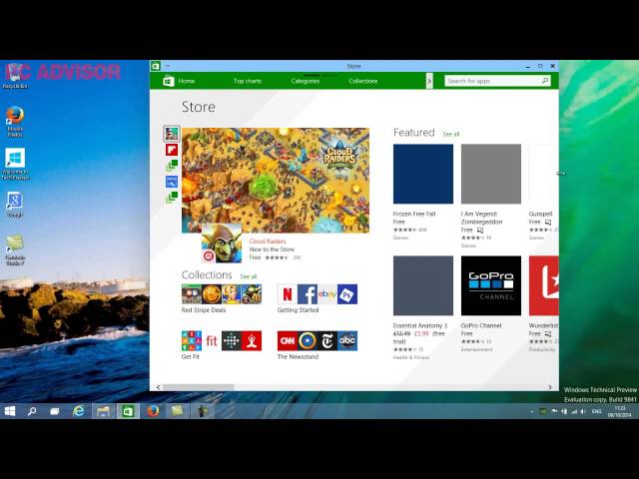Screen dimensions: 639x479
Task: Open the Frozen Free Fall blue tile
Action: (x=423, y=174)
